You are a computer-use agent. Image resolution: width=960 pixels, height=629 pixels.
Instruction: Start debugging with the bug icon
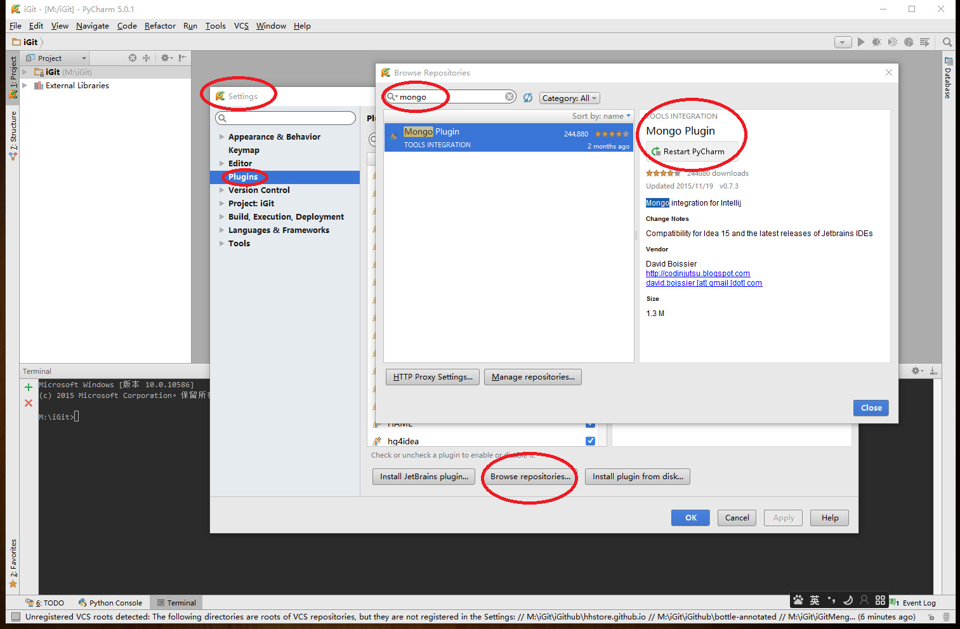pos(877,42)
